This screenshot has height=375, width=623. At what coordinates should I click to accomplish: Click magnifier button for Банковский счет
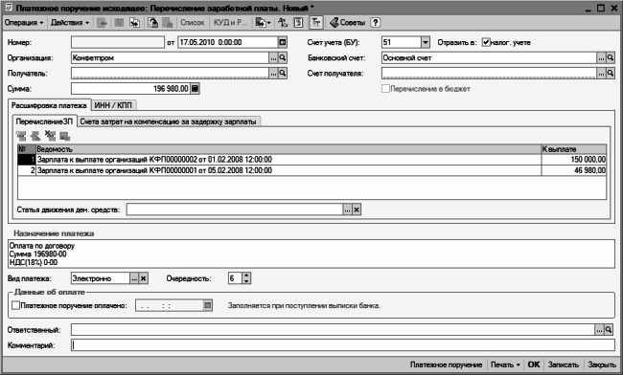click(x=611, y=57)
